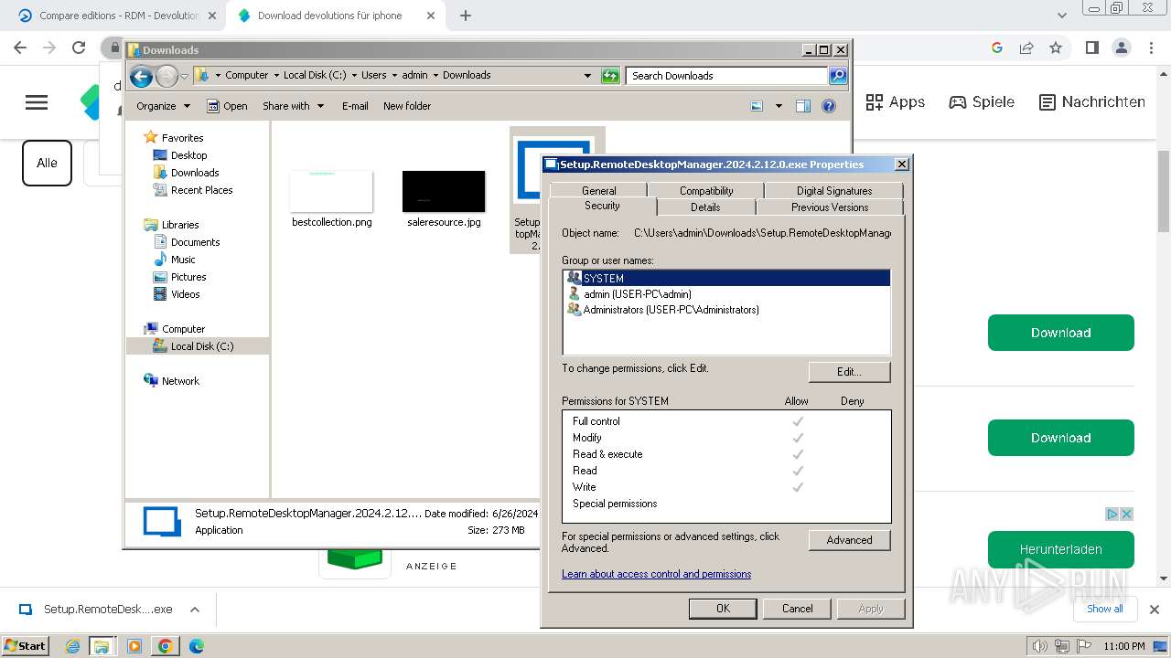Open Apps section on website
This screenshot has width=1171, height=658.
(896, 102)
